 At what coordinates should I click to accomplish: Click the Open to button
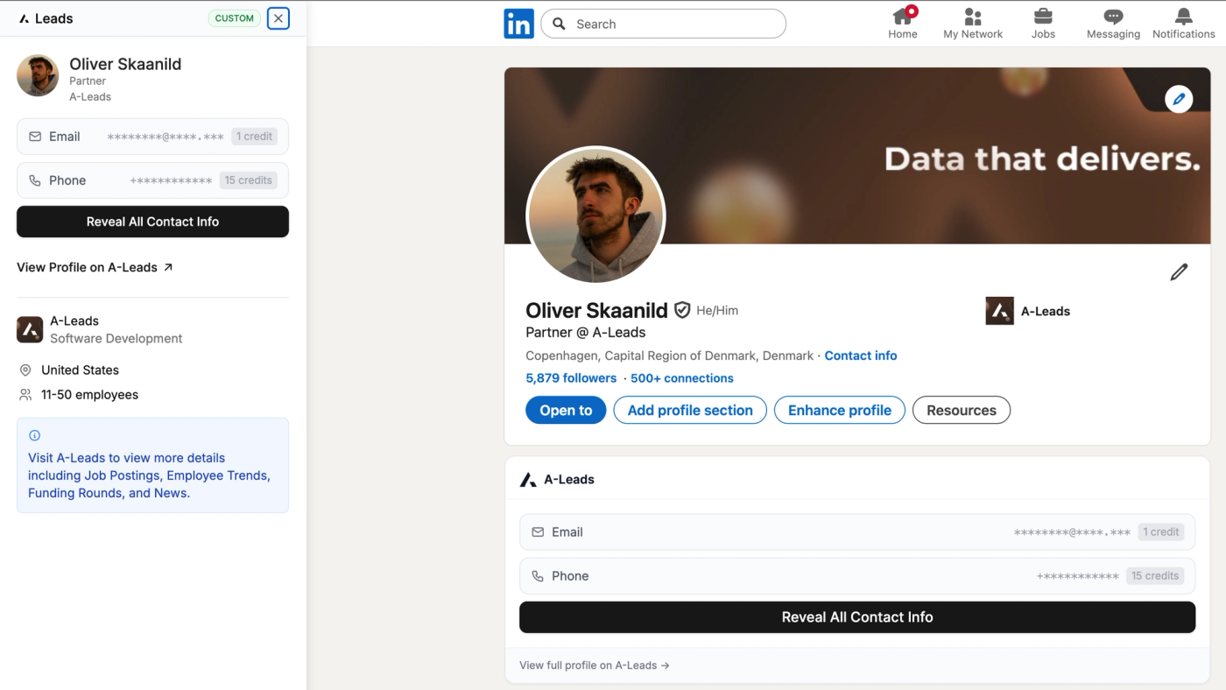coord(566,410)
